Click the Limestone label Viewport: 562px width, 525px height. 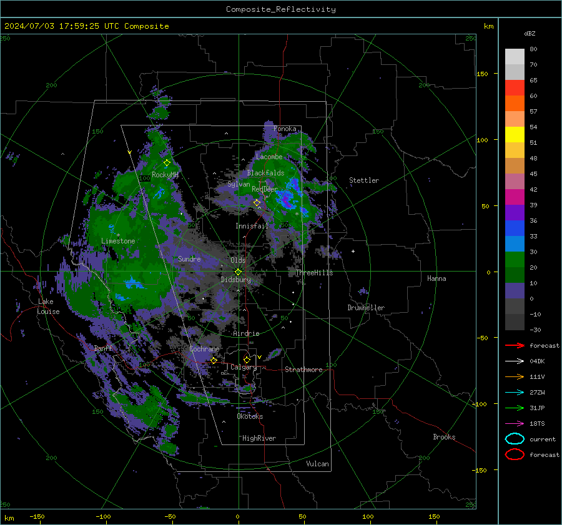[118, 241]
